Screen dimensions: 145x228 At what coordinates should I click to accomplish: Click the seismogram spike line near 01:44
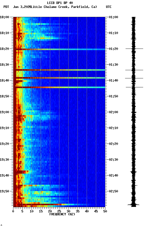[x=134, y=87]
